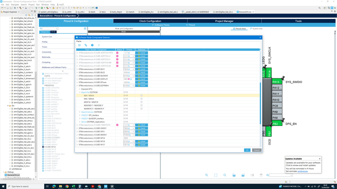Expand the Exposed APIs node
The width and height of the screenshot is (337, 189).
(80, 89)
